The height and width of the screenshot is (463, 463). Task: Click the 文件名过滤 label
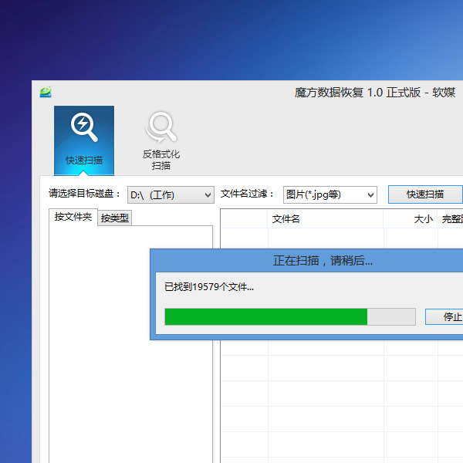[247, 194]
